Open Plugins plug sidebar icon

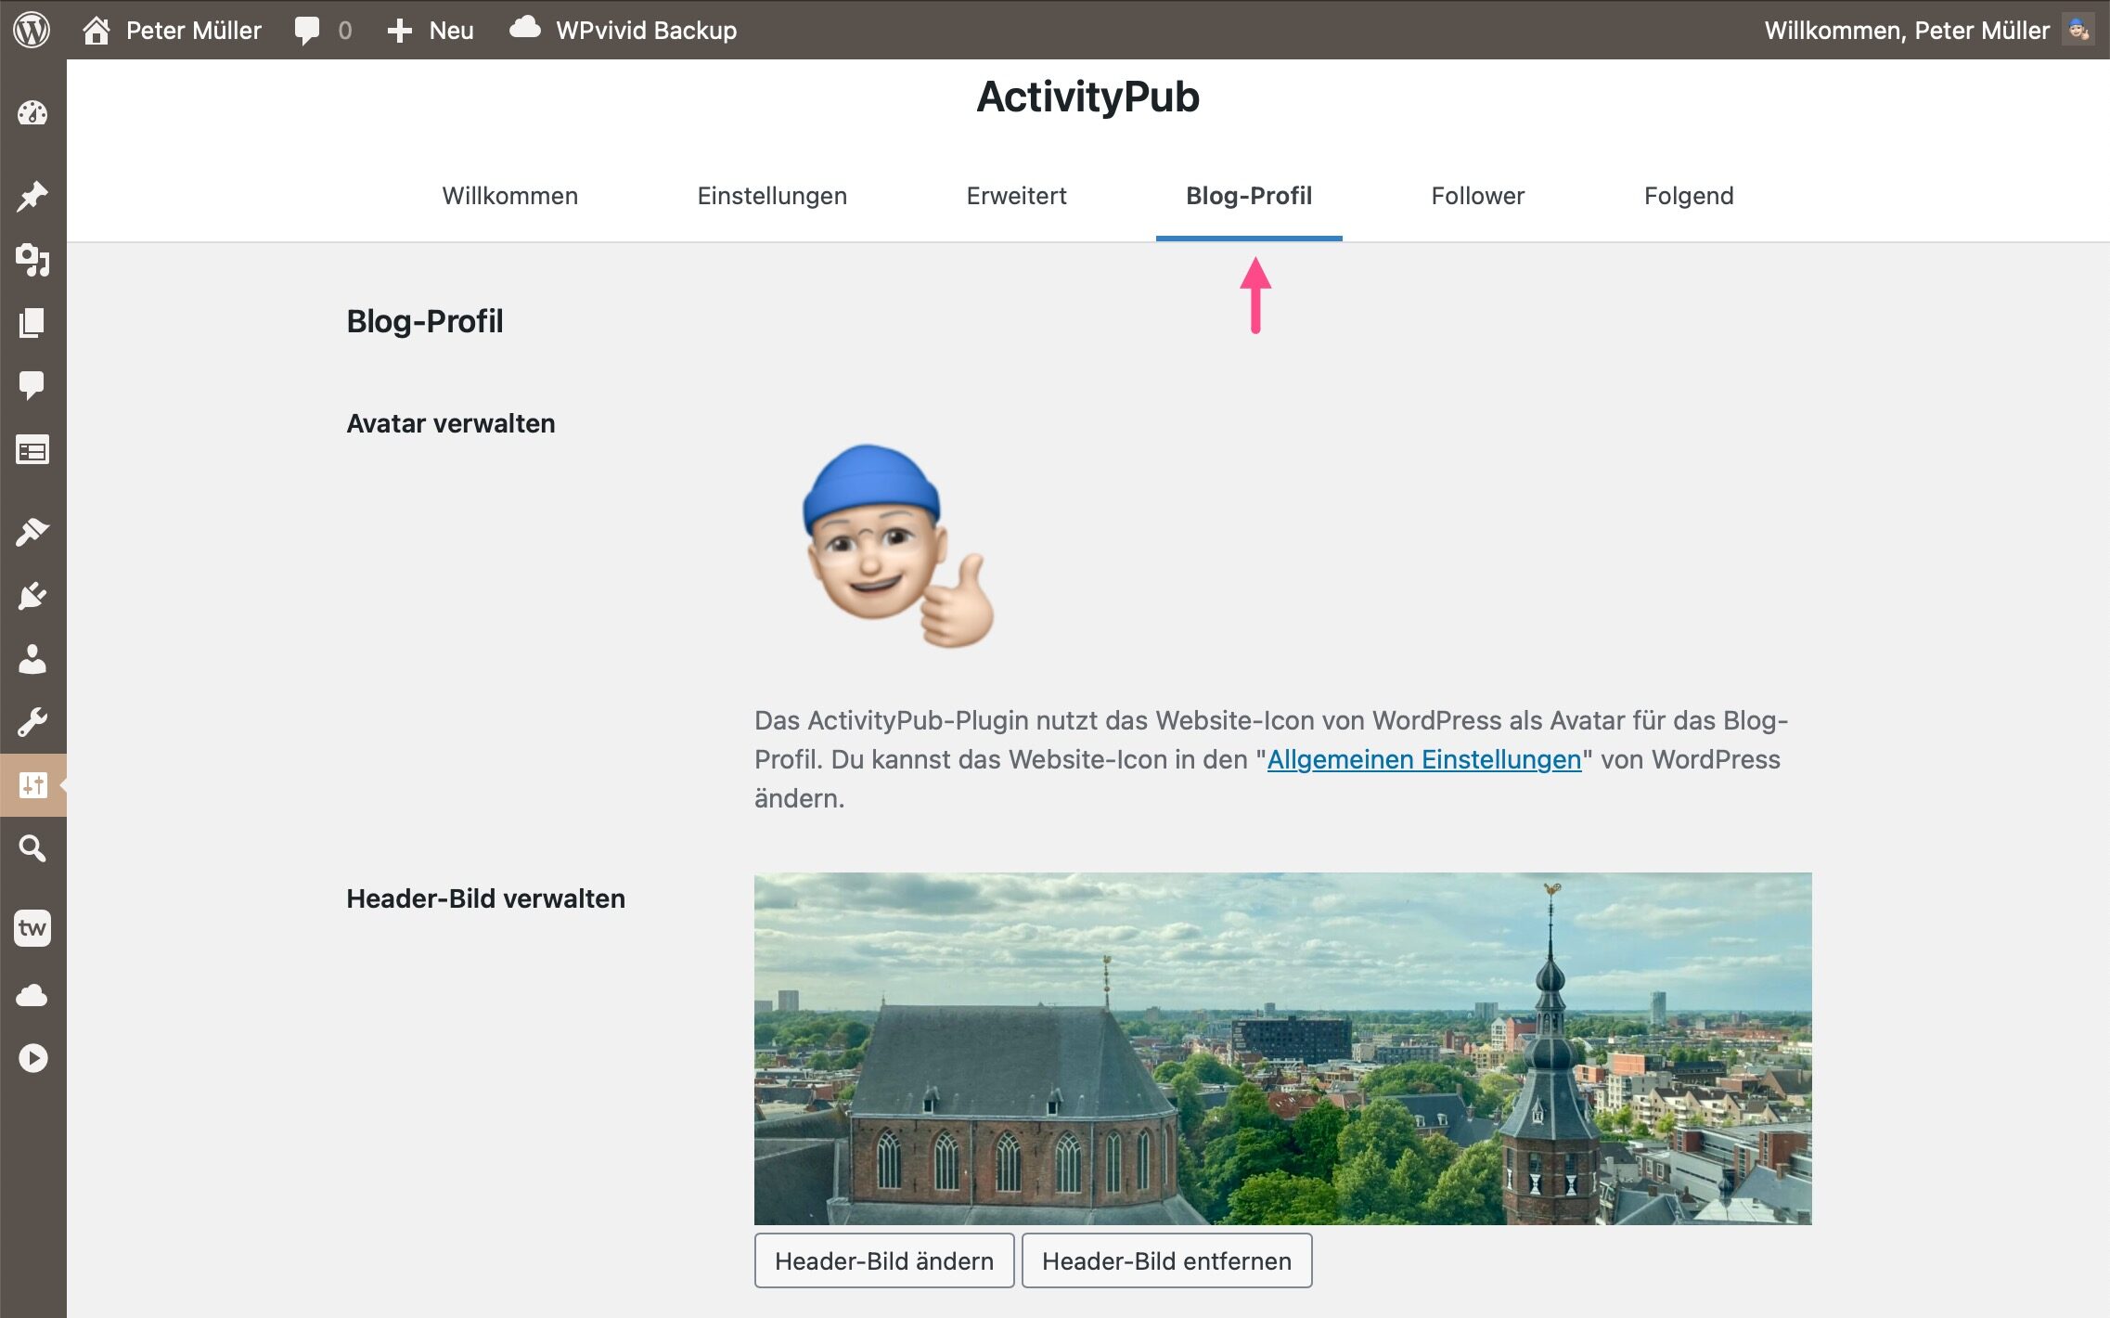[32, 595]
